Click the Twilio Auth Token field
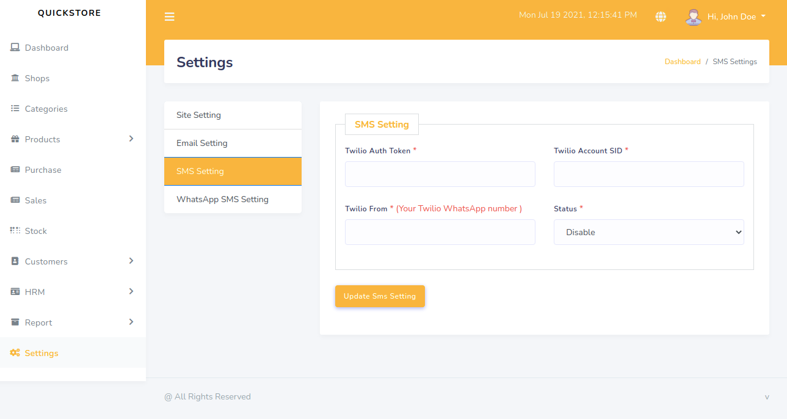Image resolution: width=787 pixels, height=419 pixels. [440, 174]
